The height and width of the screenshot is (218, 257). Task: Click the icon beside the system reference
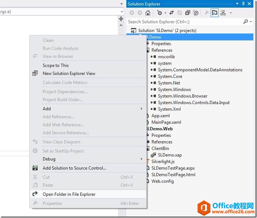(x=153, y=63)
